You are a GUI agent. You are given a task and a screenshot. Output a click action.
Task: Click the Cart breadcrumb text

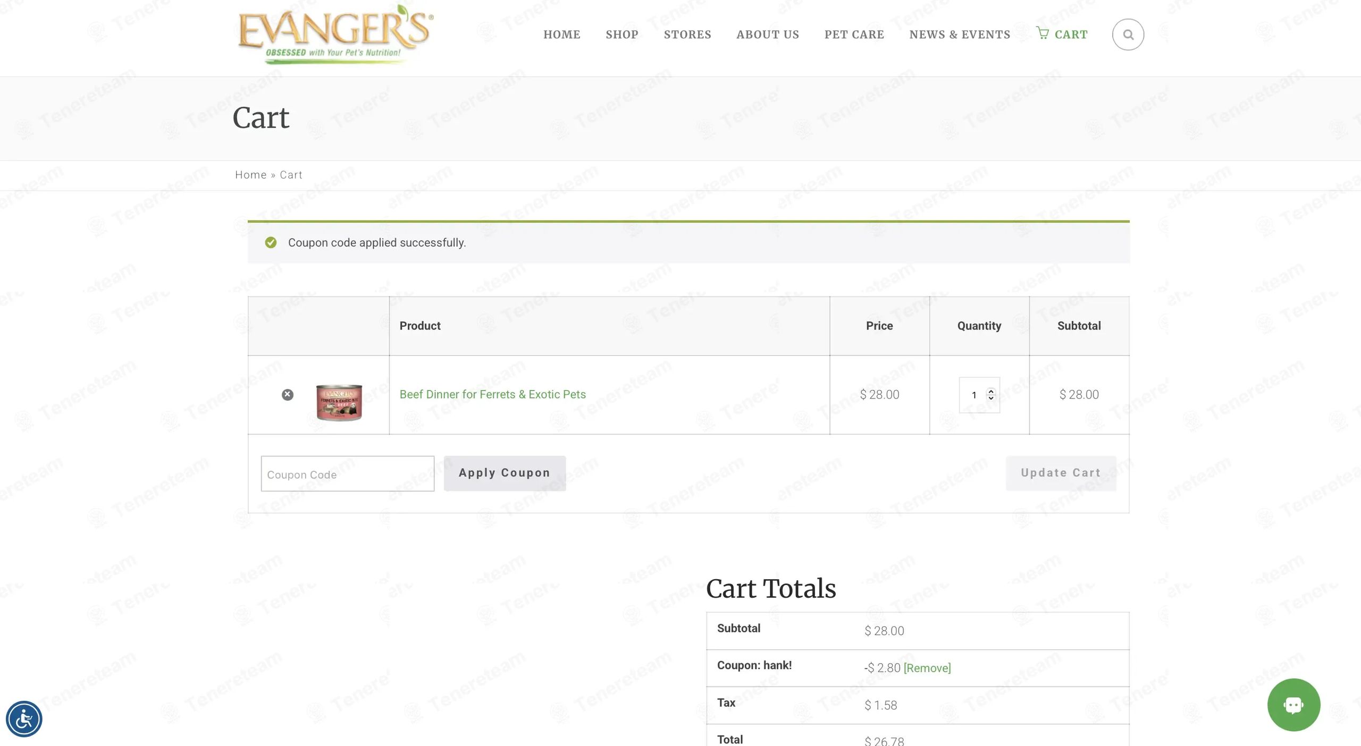291,175
